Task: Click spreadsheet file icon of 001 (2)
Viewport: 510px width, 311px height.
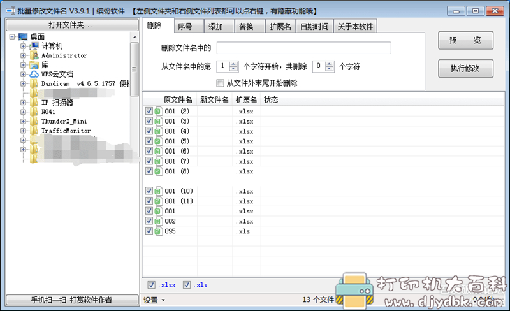Action: 158,112
